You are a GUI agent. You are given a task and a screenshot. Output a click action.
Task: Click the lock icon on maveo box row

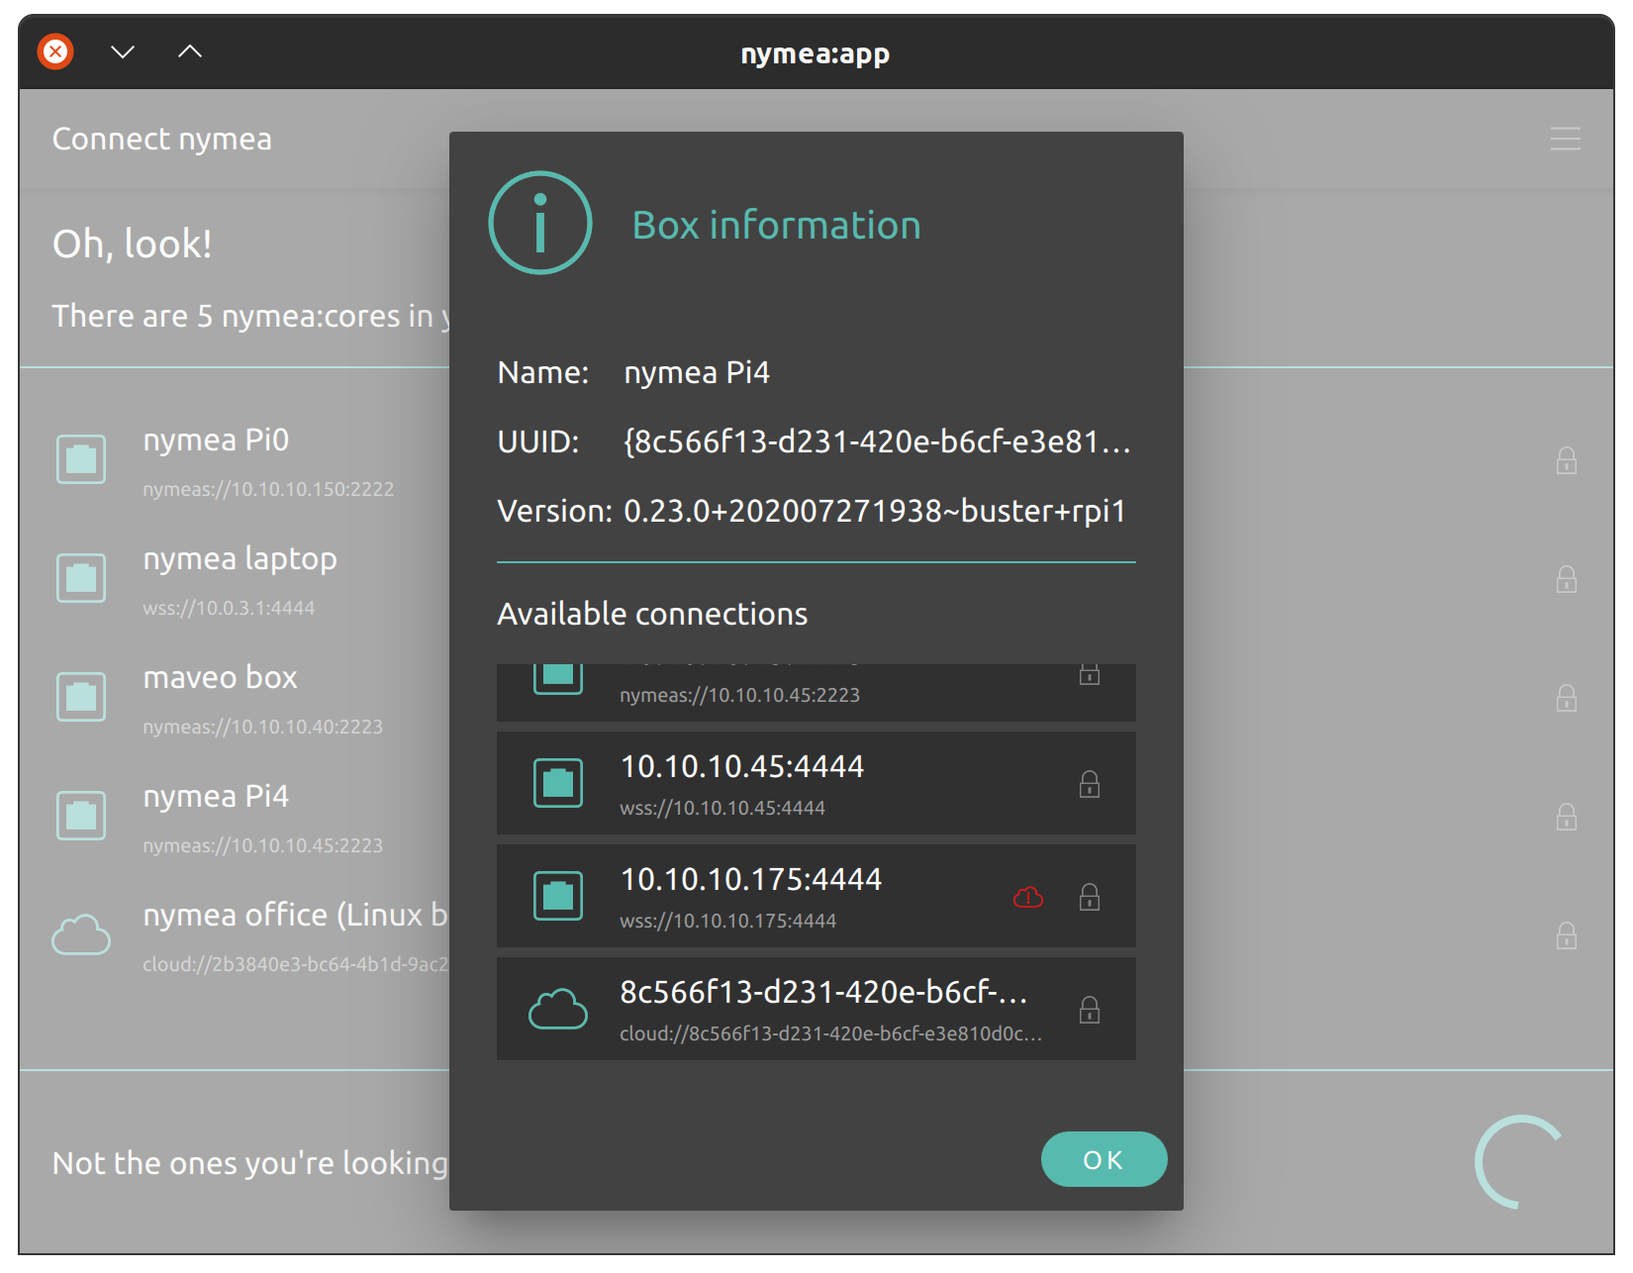[x=1567, y=698]
